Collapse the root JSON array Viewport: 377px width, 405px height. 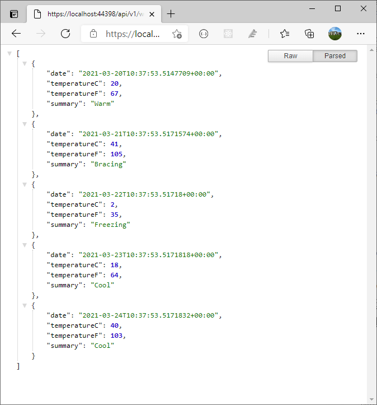tap(10, 54)
